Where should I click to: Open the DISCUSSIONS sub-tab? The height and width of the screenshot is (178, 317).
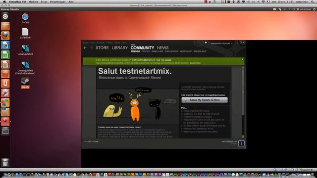click(x=171, y=51)
